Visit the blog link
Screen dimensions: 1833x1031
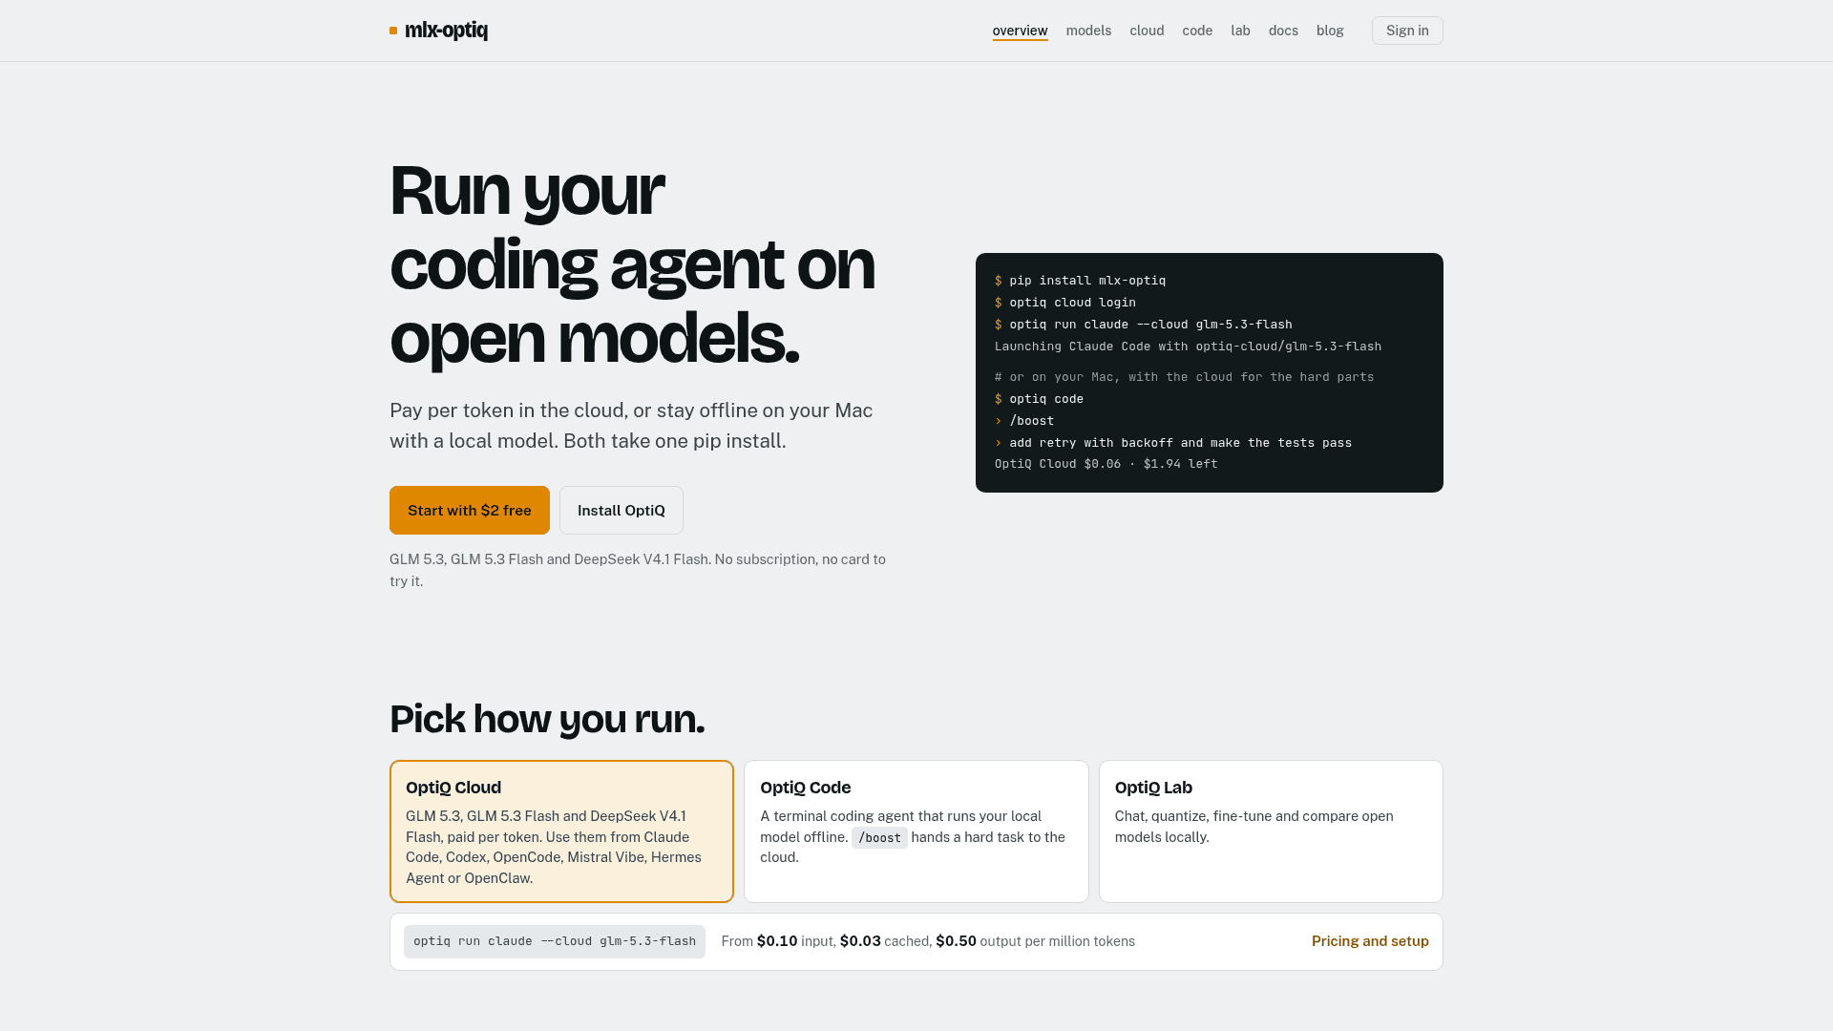click(x=1330, y=31)
